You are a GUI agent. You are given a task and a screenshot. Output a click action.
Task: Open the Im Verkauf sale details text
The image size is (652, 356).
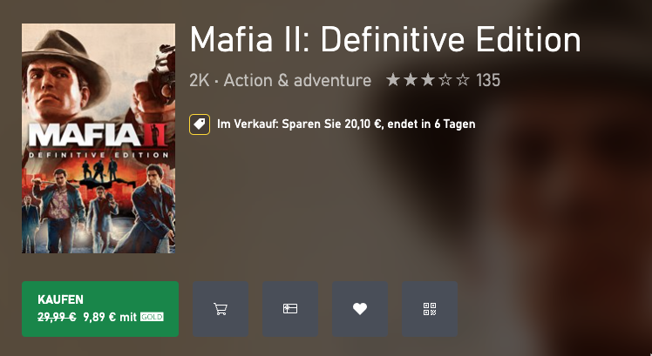pos(346,124)
